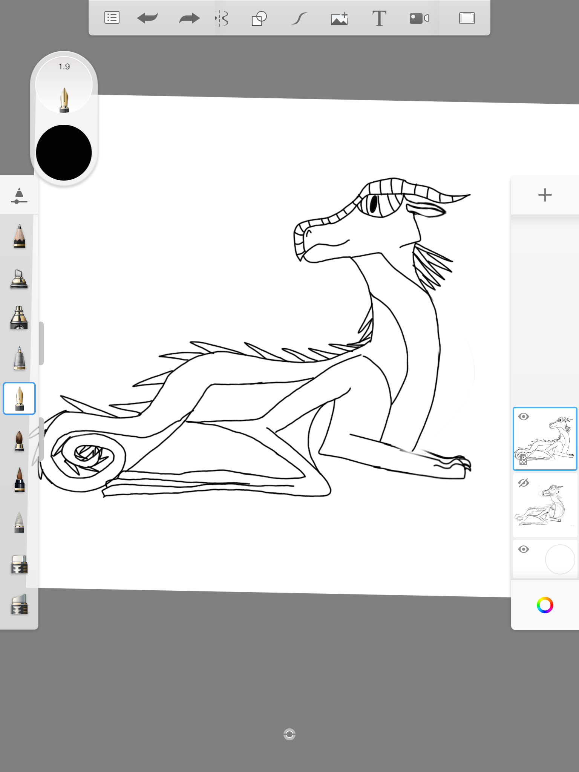The image size is (579, 772).
Task: Add text with the T tool
Action: pyautogui.click(x=379, y=18)
